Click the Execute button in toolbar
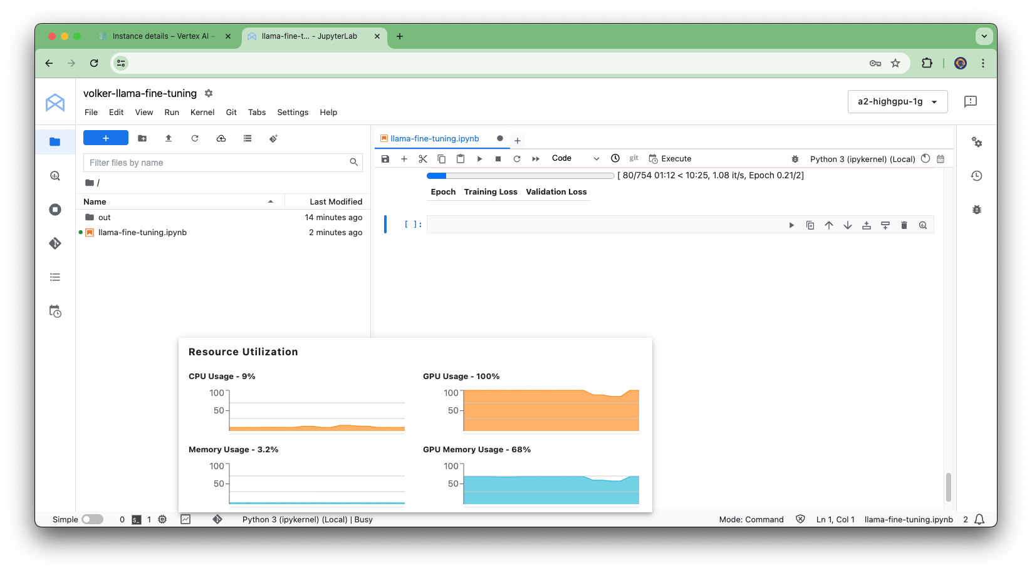 tap(670, 159)
